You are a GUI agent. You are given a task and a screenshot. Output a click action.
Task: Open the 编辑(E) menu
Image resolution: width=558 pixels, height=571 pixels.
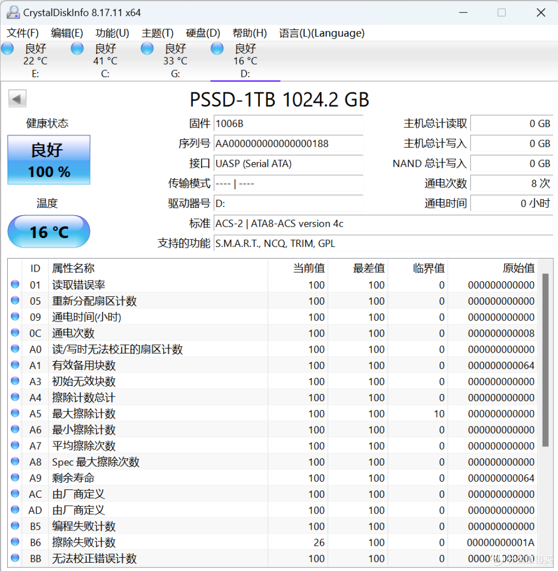[67, 33]
